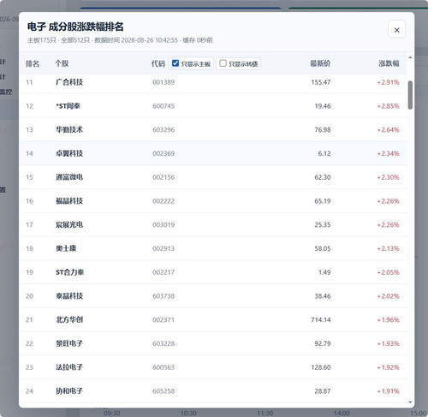Select stock 协和电子 in row 24
The image size is (428, 417).
pyautogui.click(x=69, y=390)
